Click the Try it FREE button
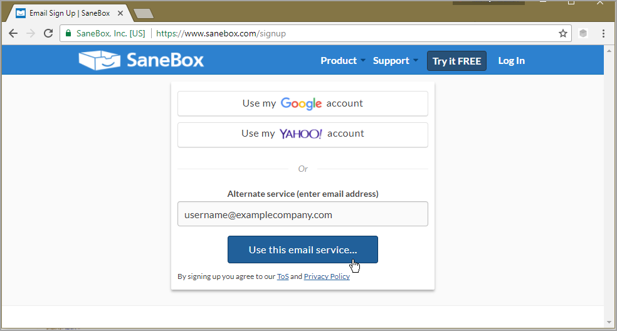The height and width of the screenshot is (331, 617). tap(457, 61)
